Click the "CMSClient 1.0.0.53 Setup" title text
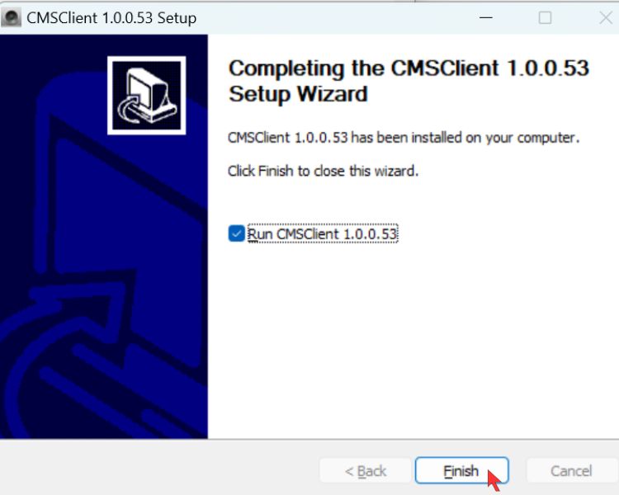 [111, 18]
